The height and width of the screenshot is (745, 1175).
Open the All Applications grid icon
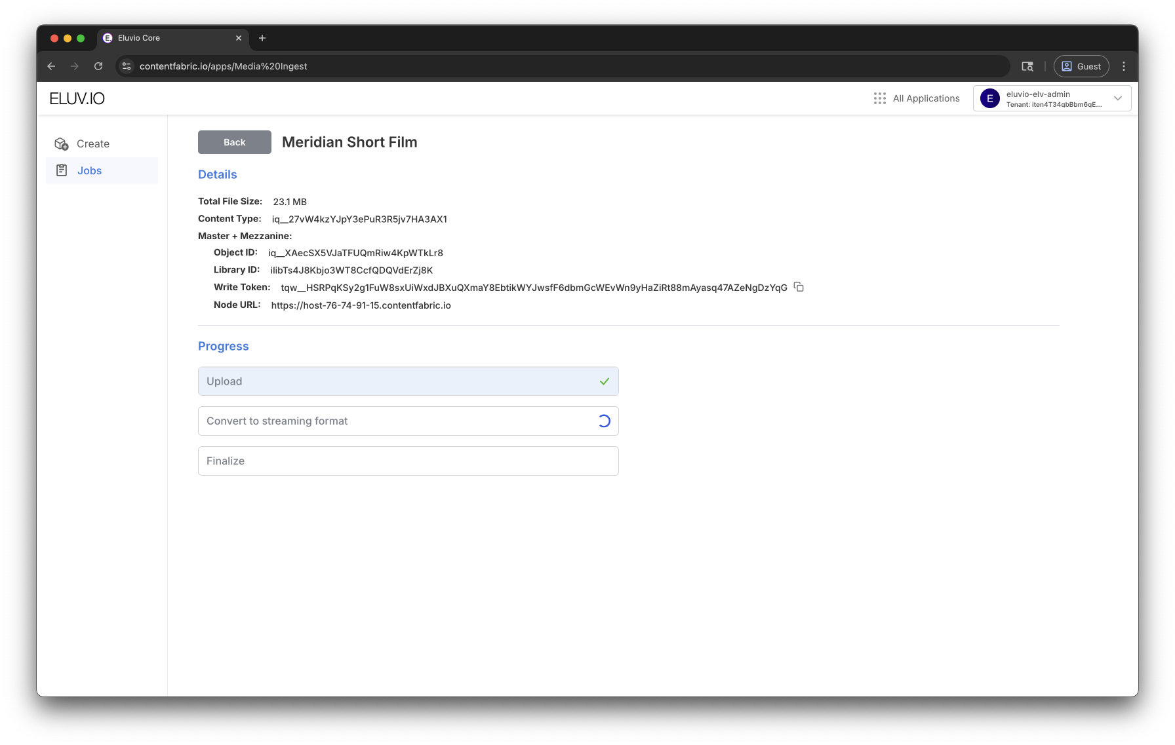[x=879, y=98]
